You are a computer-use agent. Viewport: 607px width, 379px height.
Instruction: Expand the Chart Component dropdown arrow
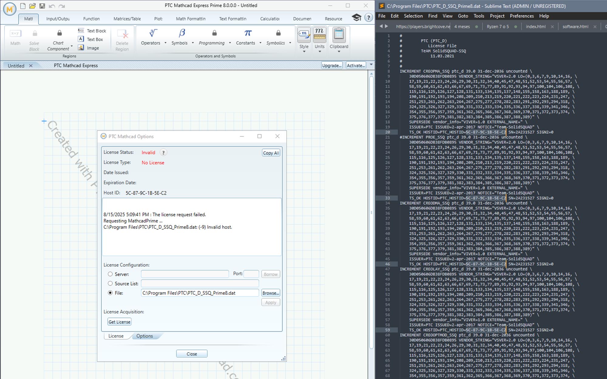coord(72,46)
